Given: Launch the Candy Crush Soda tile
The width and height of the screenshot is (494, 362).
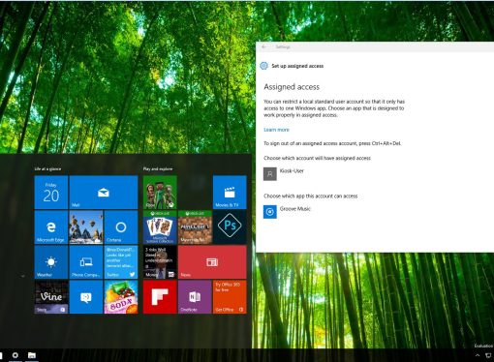Looking at the screenshot, I should click(121, 297).
